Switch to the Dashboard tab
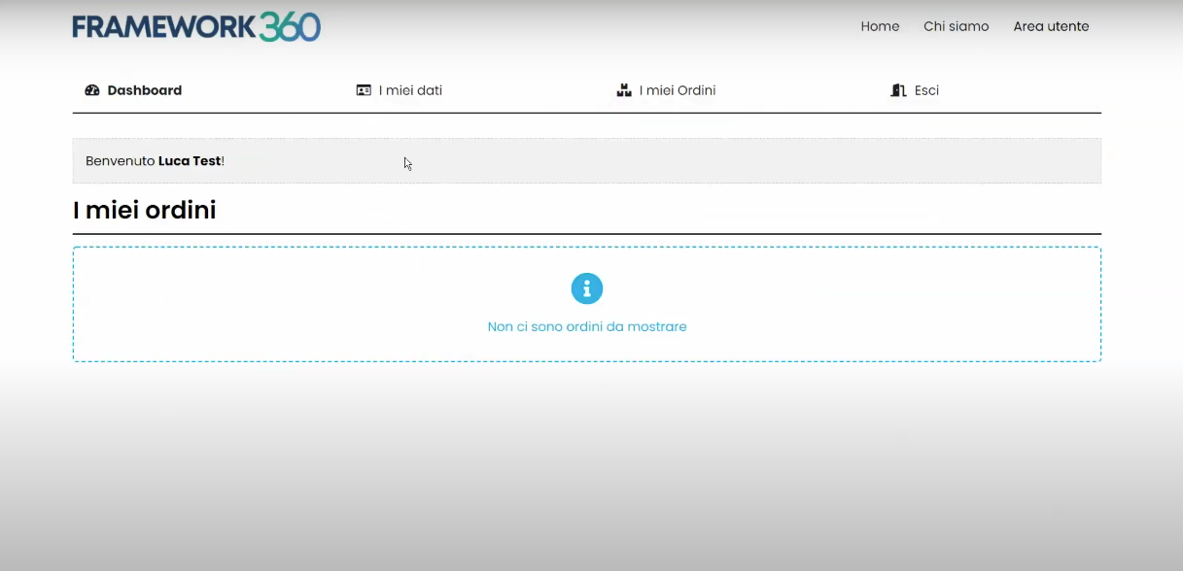 point(144,90)
